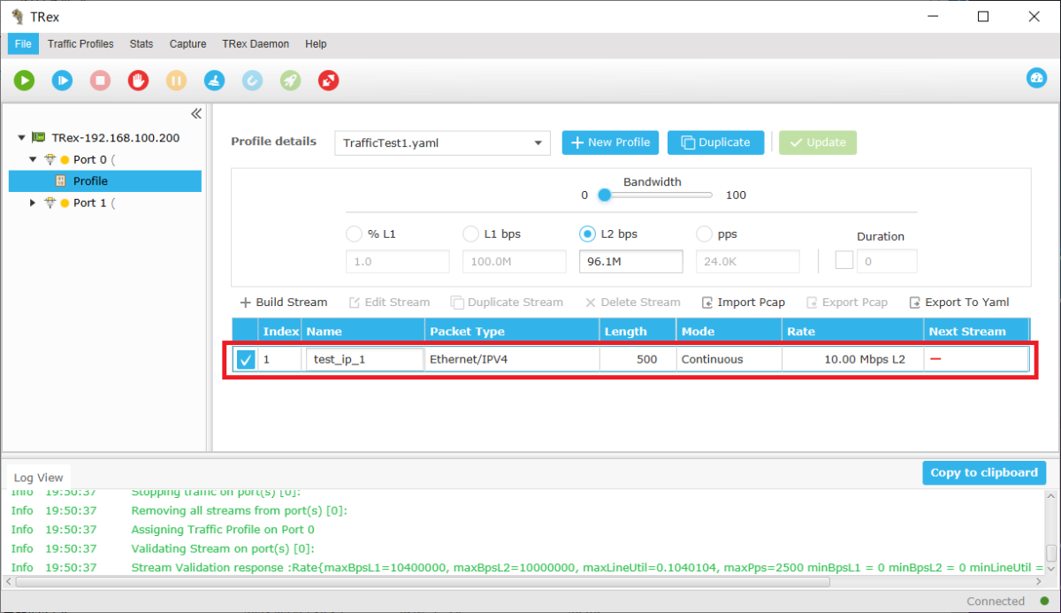Click the blue play-step toolbar icon
This screenshot has height=613, width=1061.
point(62,80)
